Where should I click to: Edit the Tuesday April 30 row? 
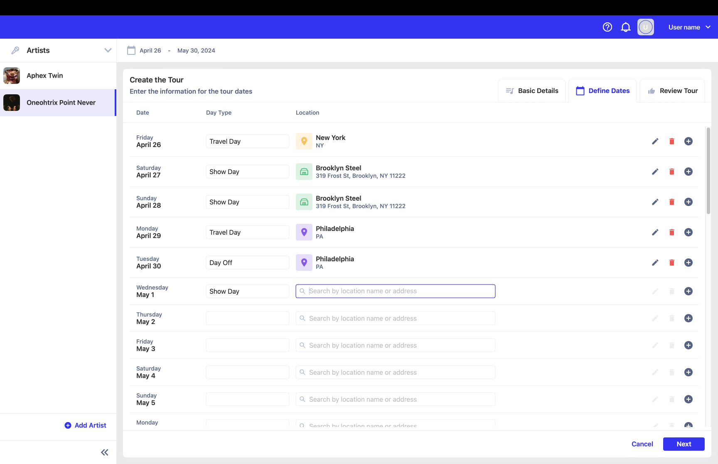pos(655,263)
